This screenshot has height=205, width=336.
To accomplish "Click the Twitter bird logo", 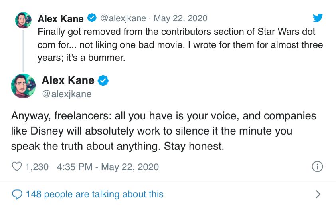I will click(318, 18).
